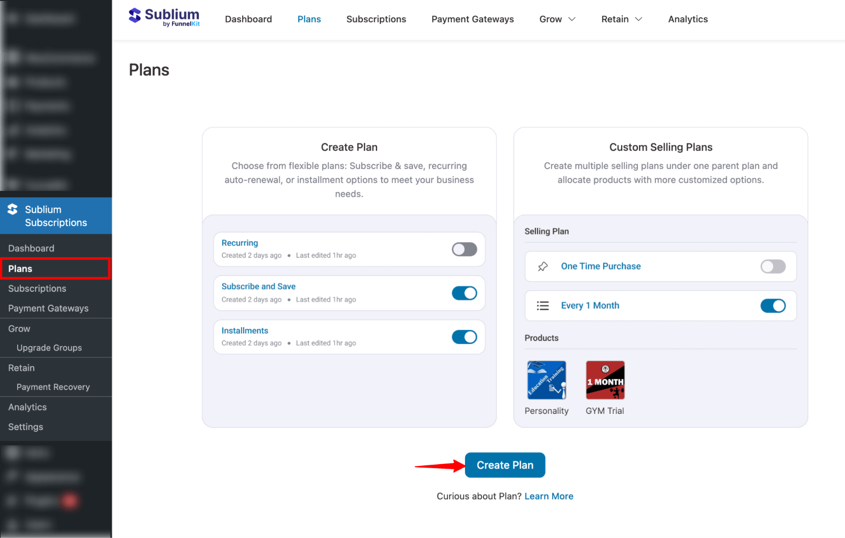Expand the Retain dropdown in top navigation
This screenshot has width=845, height=538.
pos(621,19)
